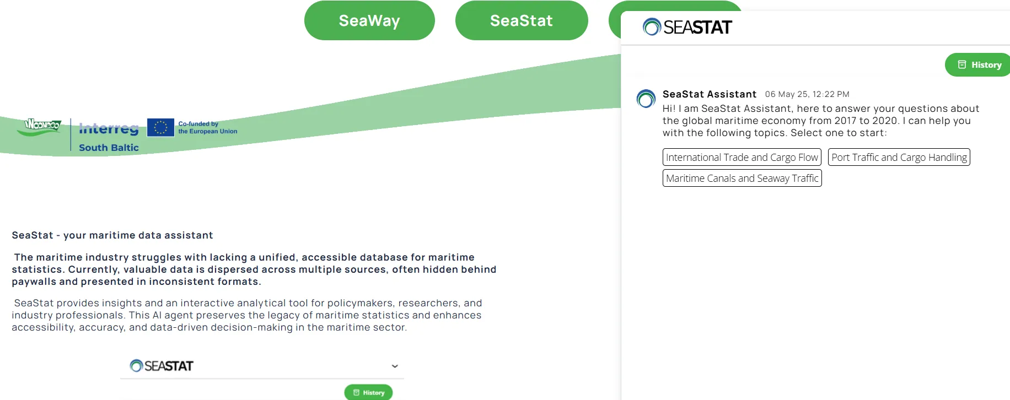Click South Baltic label under Interreg
The height and width of the screenshot is (400, 1010).
[x=109, y=148]
